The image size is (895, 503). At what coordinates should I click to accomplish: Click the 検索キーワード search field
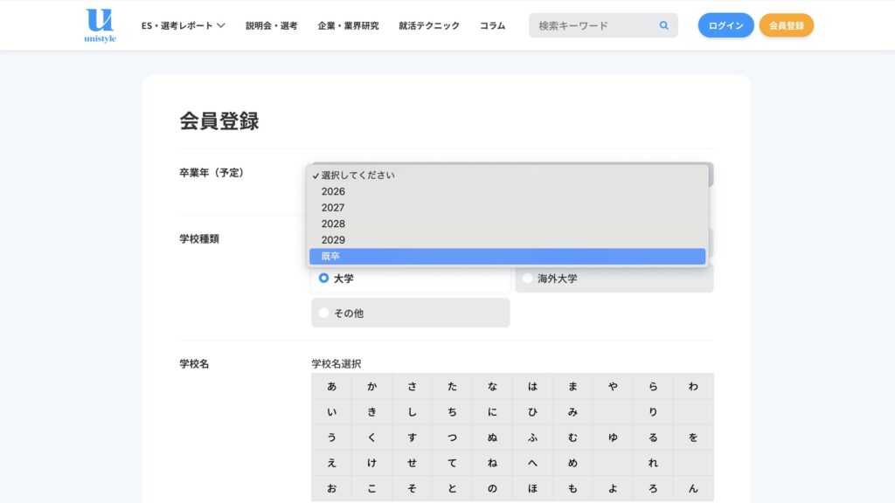point(594,26)
